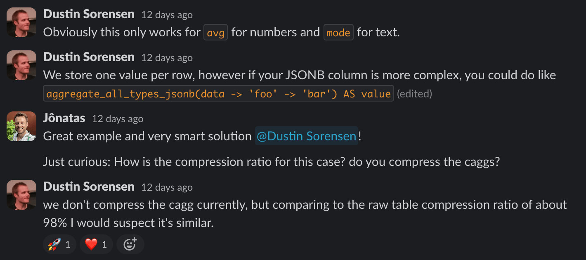
Task: Click the 'avg' inline code snippet
Action: click(x=216, y=33)
